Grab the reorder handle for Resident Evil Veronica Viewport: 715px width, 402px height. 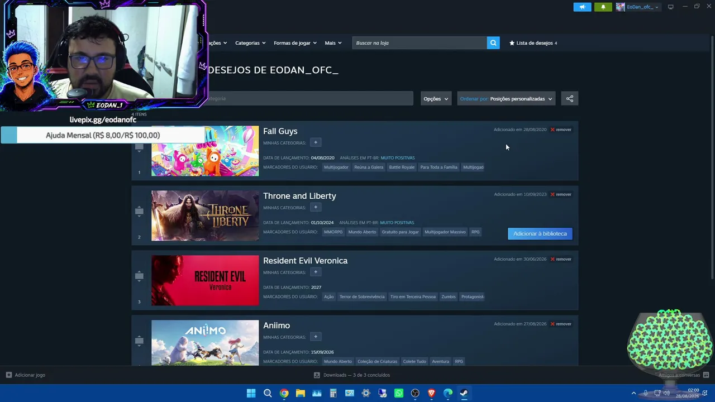click(x=139, y=276)
